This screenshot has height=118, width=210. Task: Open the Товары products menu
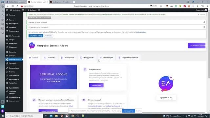(12, 40)
